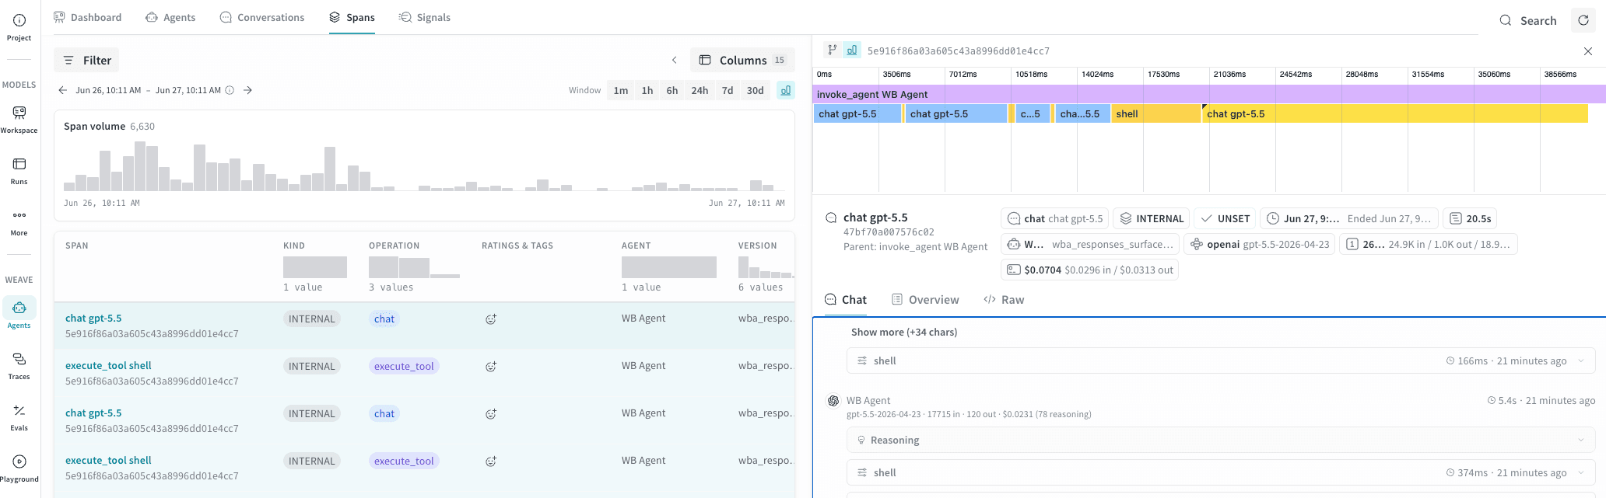1606x498 pixels.
Task: Open the Filter button
Action: click(x=86, y=60)
